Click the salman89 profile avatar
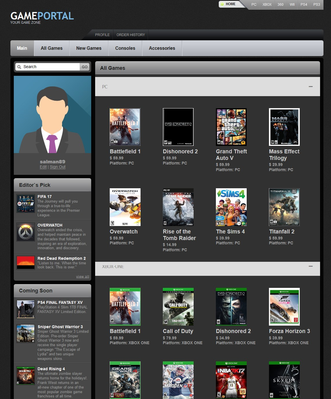This screenshot has height=399, width=331. point(52,114)
